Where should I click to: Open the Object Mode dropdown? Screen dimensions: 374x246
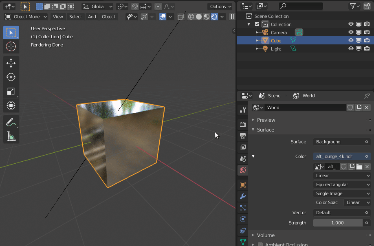pyautogui.click(x=25, y=16)
